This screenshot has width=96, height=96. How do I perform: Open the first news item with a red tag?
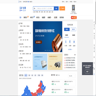coord(70,58)
